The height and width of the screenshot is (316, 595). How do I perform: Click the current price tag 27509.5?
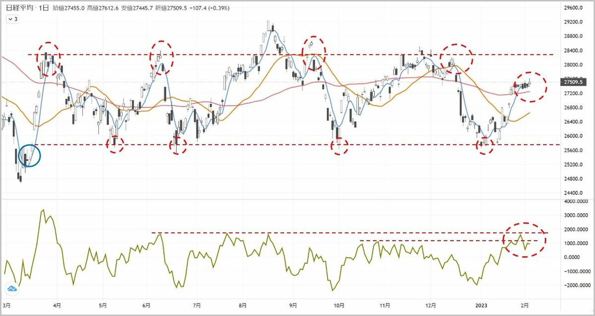[x=573, y=82]
